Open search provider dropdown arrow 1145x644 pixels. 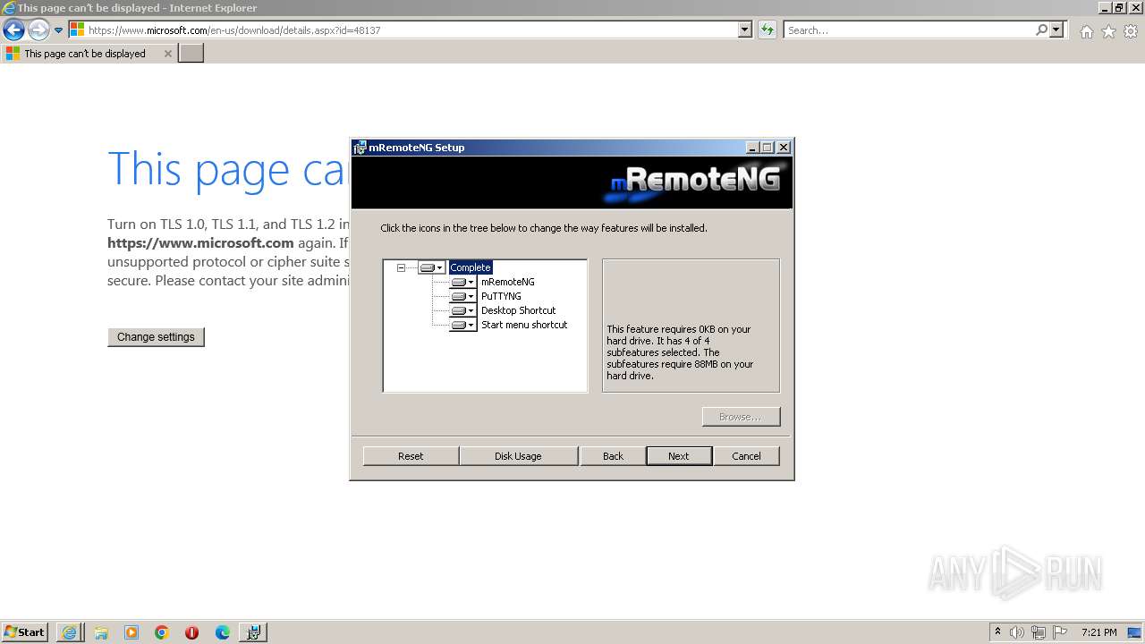[x=1056, y=30]
